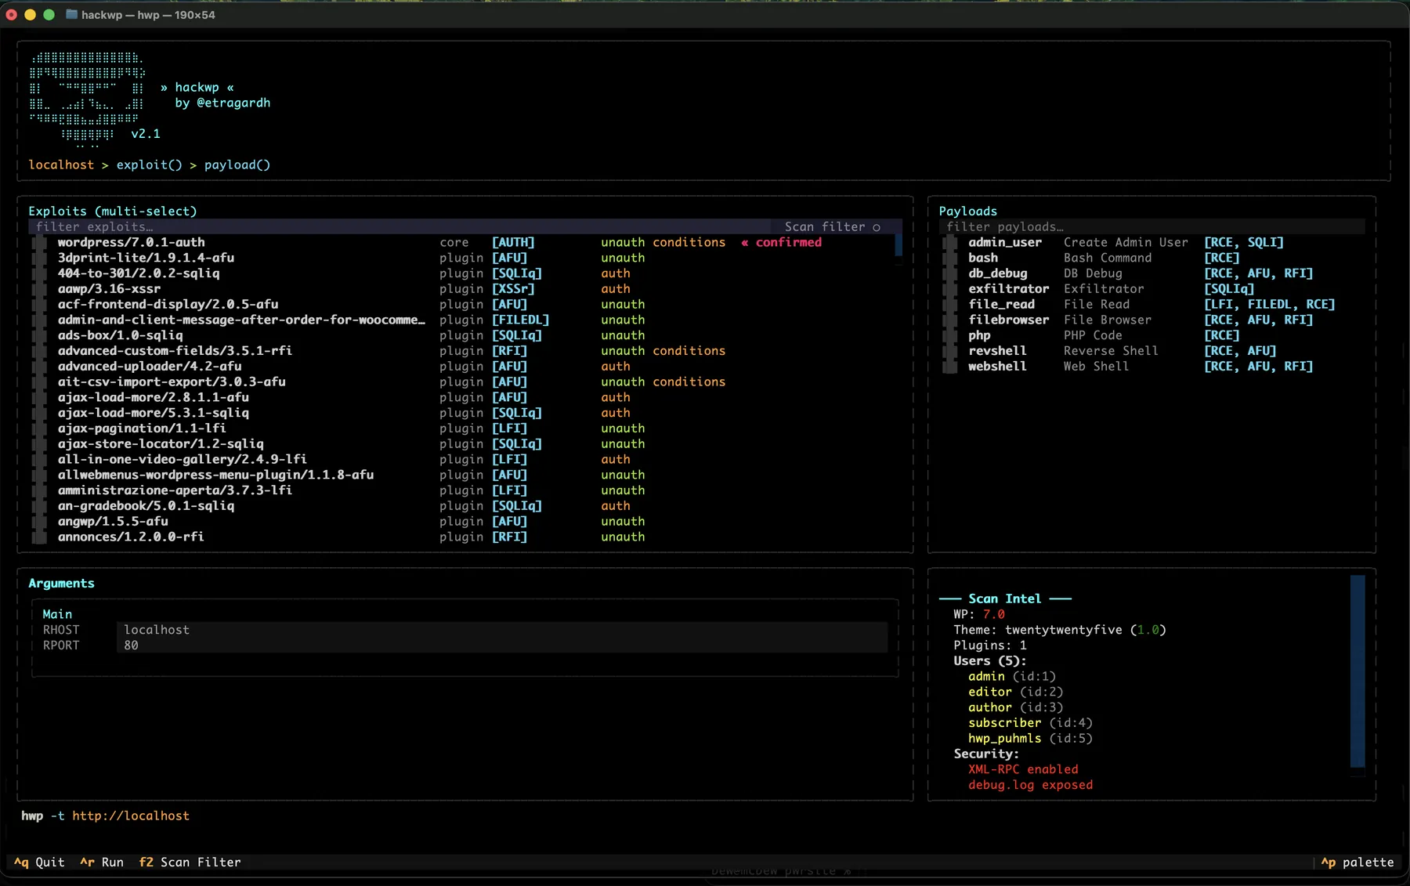
Task: Click debug.log exposed security finding
Action: [1030, 785]
